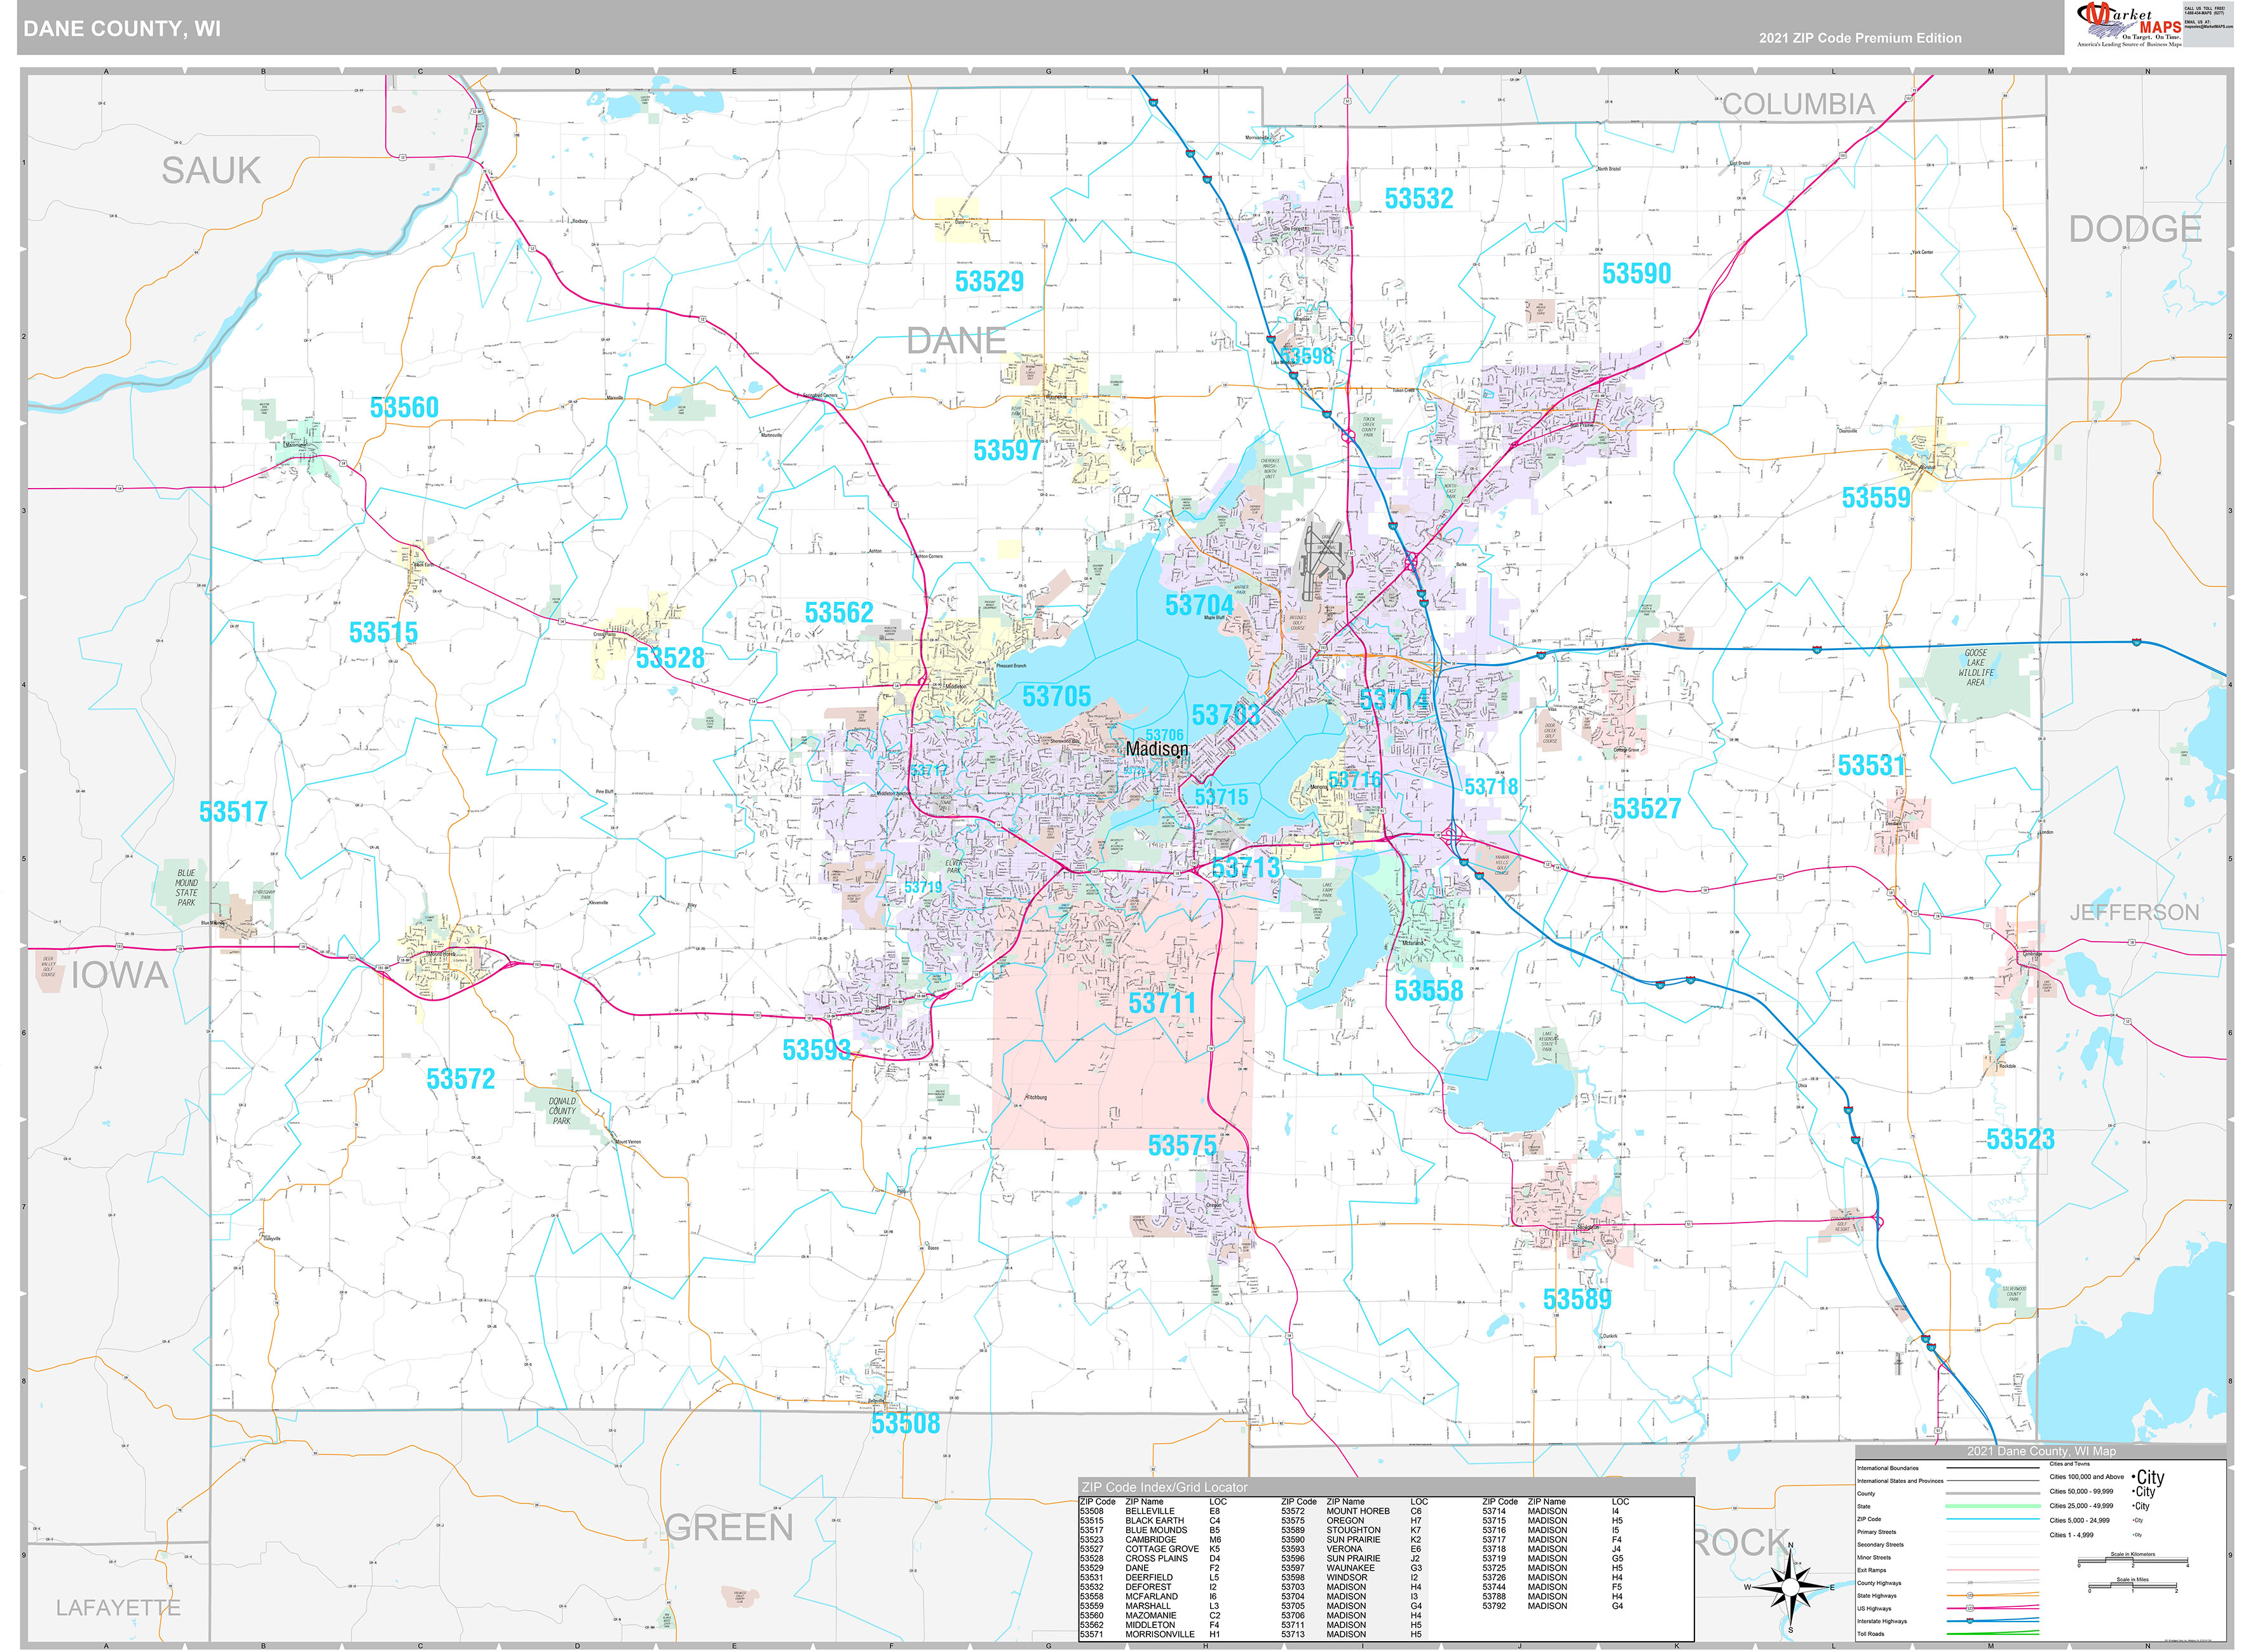Click the JEFFERSON county label
2253x1652 pixels.
tap(2134, 912)
